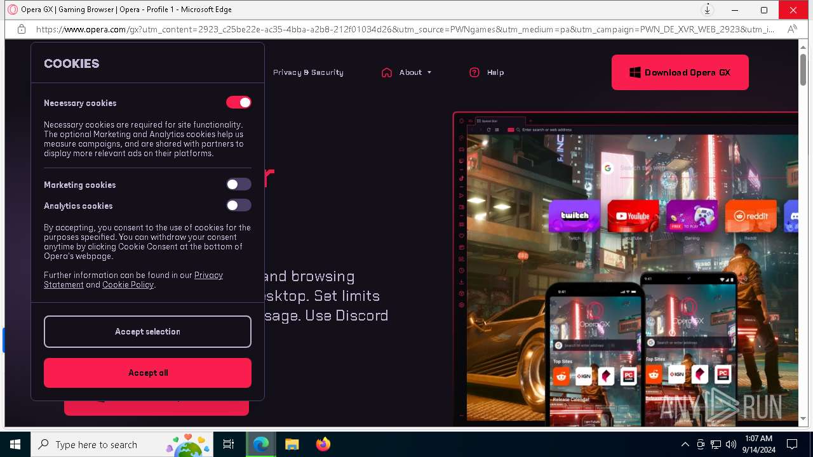Screen dimensions: 813x457
Task: Click the Analytics cookies label
Action: tap(78, 206)
